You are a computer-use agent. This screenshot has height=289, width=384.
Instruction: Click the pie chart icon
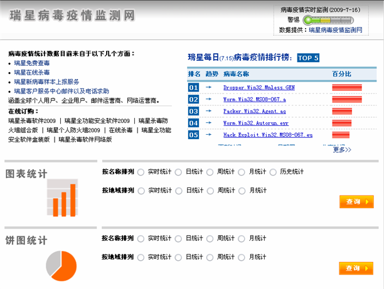click(x=61, y=264)
